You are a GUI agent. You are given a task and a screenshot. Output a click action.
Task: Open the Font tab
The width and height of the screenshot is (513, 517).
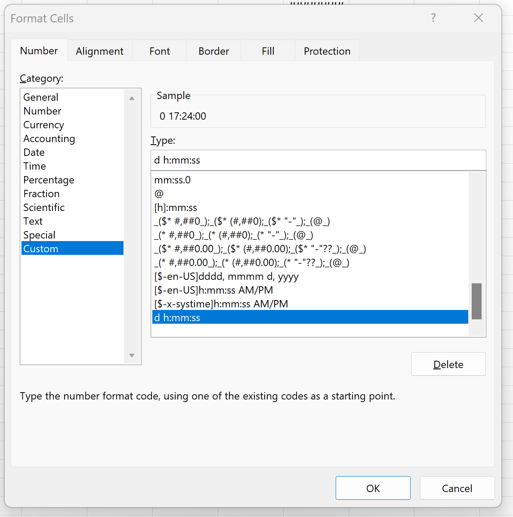[160, 51]
